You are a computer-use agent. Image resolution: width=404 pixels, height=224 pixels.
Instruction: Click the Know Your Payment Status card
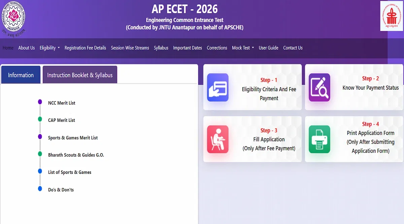point(353,87)
